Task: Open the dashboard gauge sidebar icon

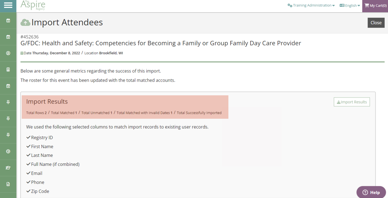Action: coord(8,151)
